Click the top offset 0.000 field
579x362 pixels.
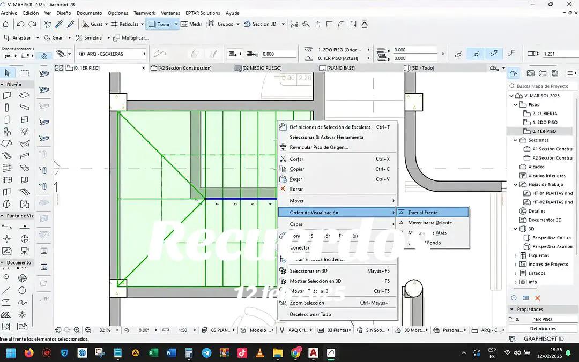414,50
